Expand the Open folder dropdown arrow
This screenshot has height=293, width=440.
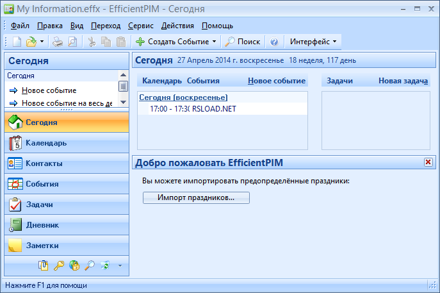(x=42, y=42)
